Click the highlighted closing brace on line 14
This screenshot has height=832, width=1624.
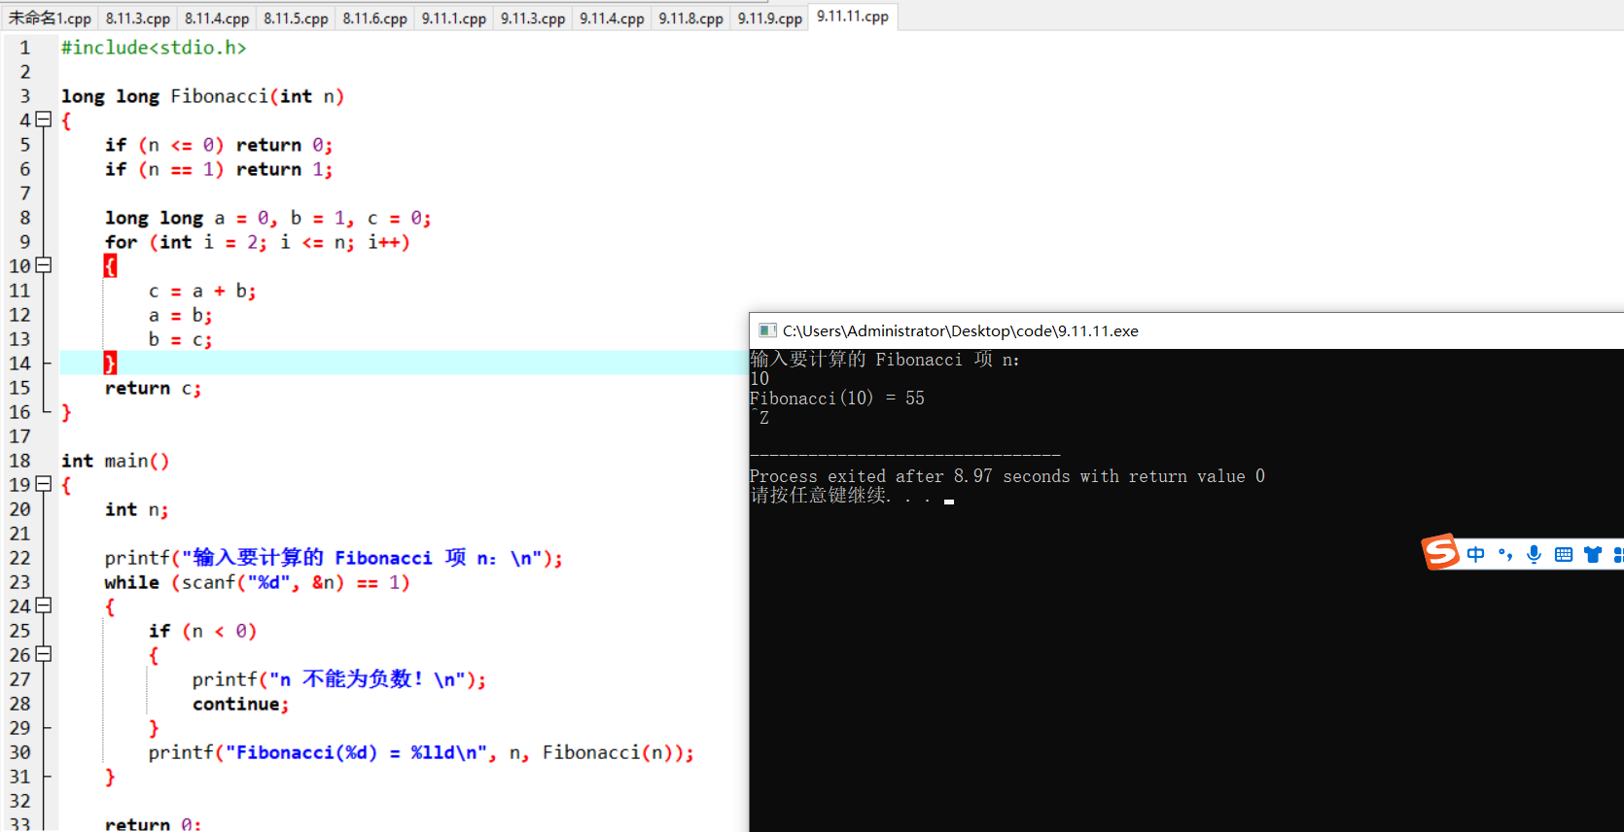tap(110, 363)
